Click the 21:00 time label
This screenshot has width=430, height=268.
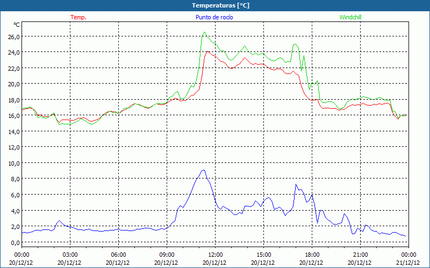[x=360, y=255]
